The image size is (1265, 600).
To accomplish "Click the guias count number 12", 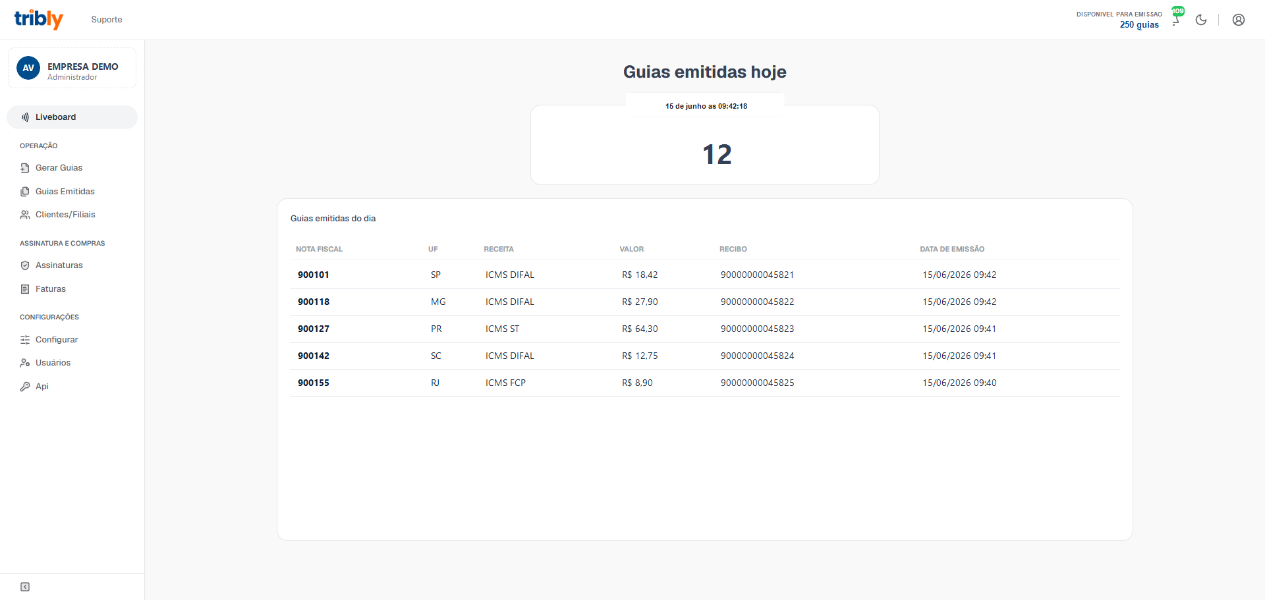I will click(x=717, y=155).
